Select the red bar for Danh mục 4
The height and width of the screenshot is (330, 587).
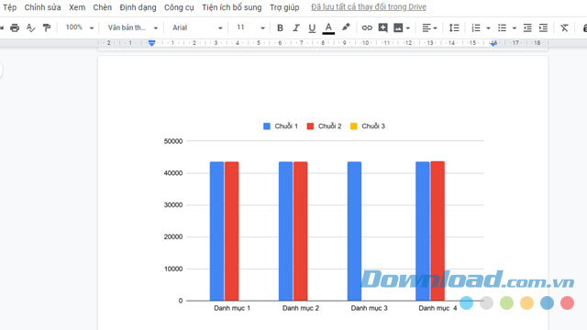(x=437, y=231)
